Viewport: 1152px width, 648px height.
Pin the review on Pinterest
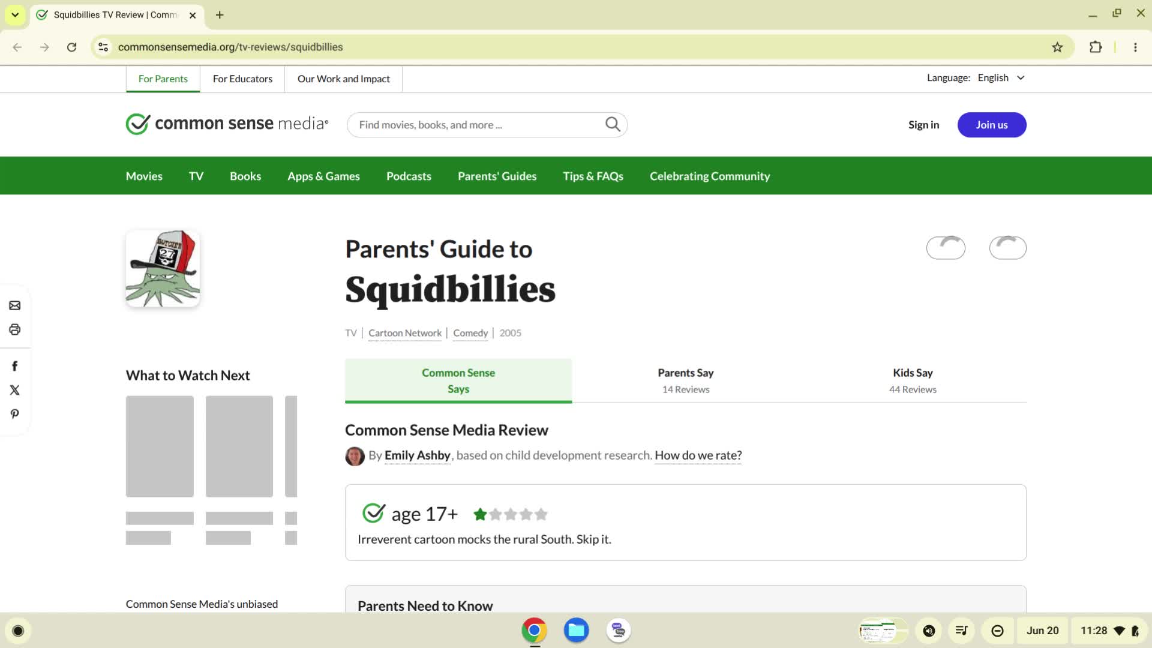point(15,414)
